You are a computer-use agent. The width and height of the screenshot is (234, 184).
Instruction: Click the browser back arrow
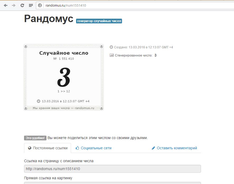[6, 5]
